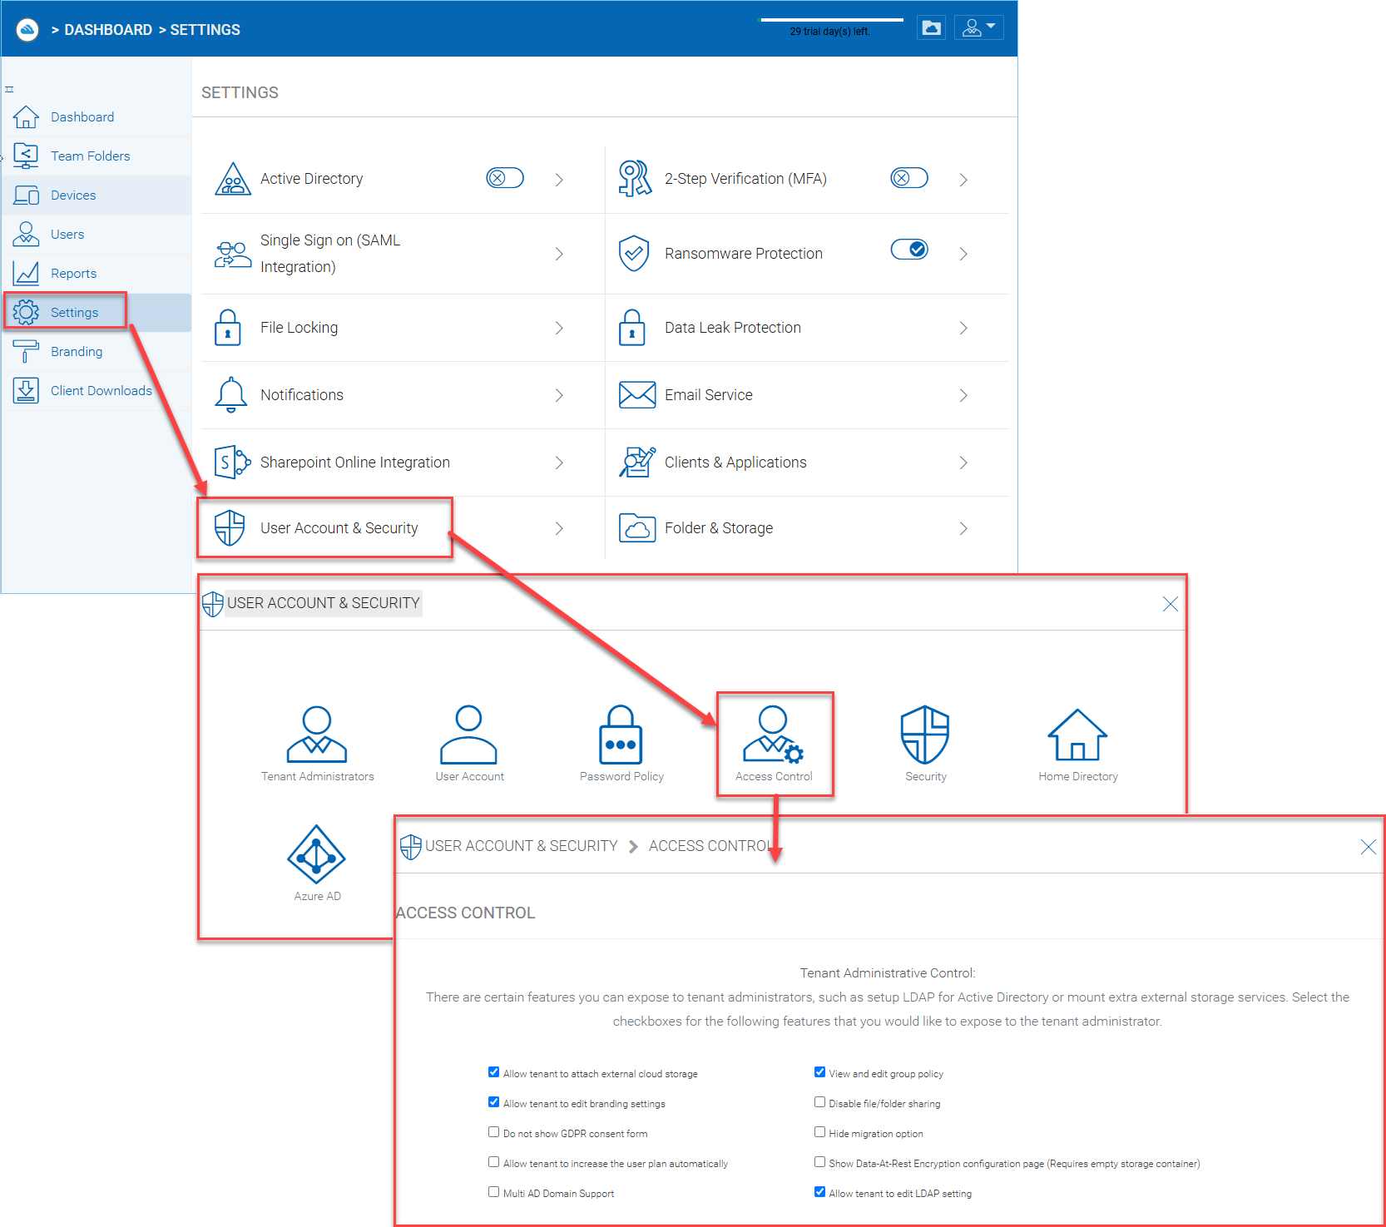Check Do not show GDPR consent form
Image resolution: width=1386 pixels, height=1227 pixels.
[493, 1132]
